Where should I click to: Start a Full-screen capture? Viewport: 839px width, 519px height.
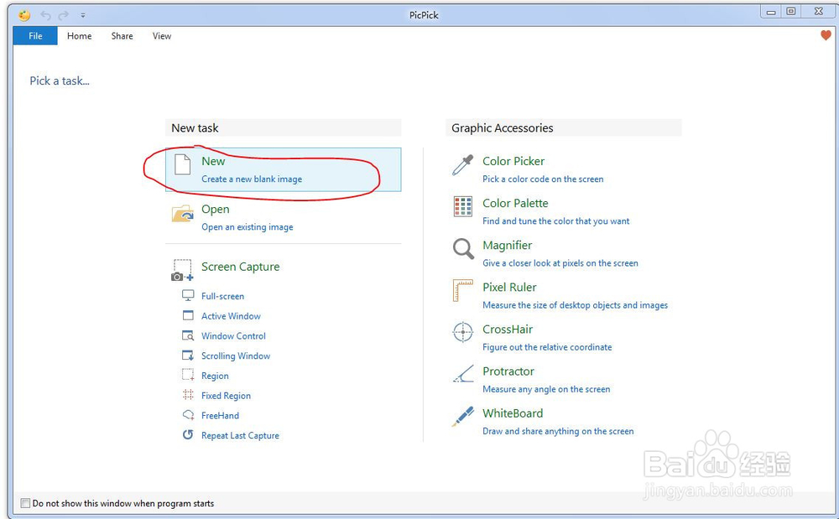click(x=222, y=296)
